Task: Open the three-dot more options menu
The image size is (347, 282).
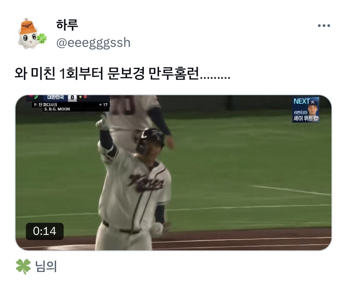Action: pos(324,26)
